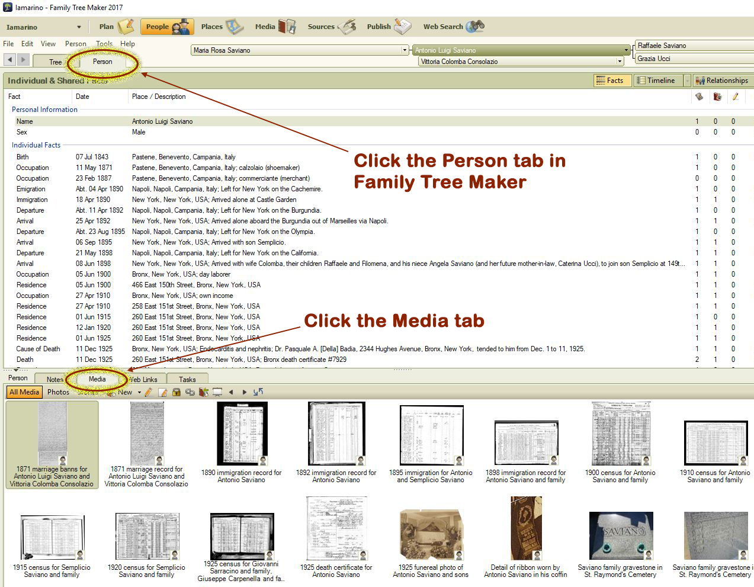The width and height of the screenshot is (754, 587).
Task: Show previous media item with left arrow
Action: tap(231, 392)
